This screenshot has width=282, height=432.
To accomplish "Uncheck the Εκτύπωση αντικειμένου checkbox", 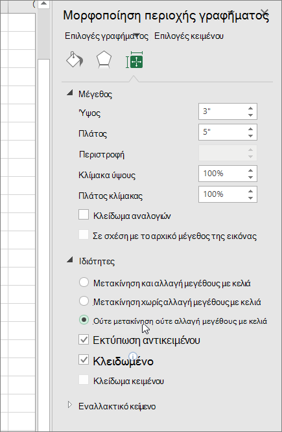I will pyautogui.click(x=84, y=339).
